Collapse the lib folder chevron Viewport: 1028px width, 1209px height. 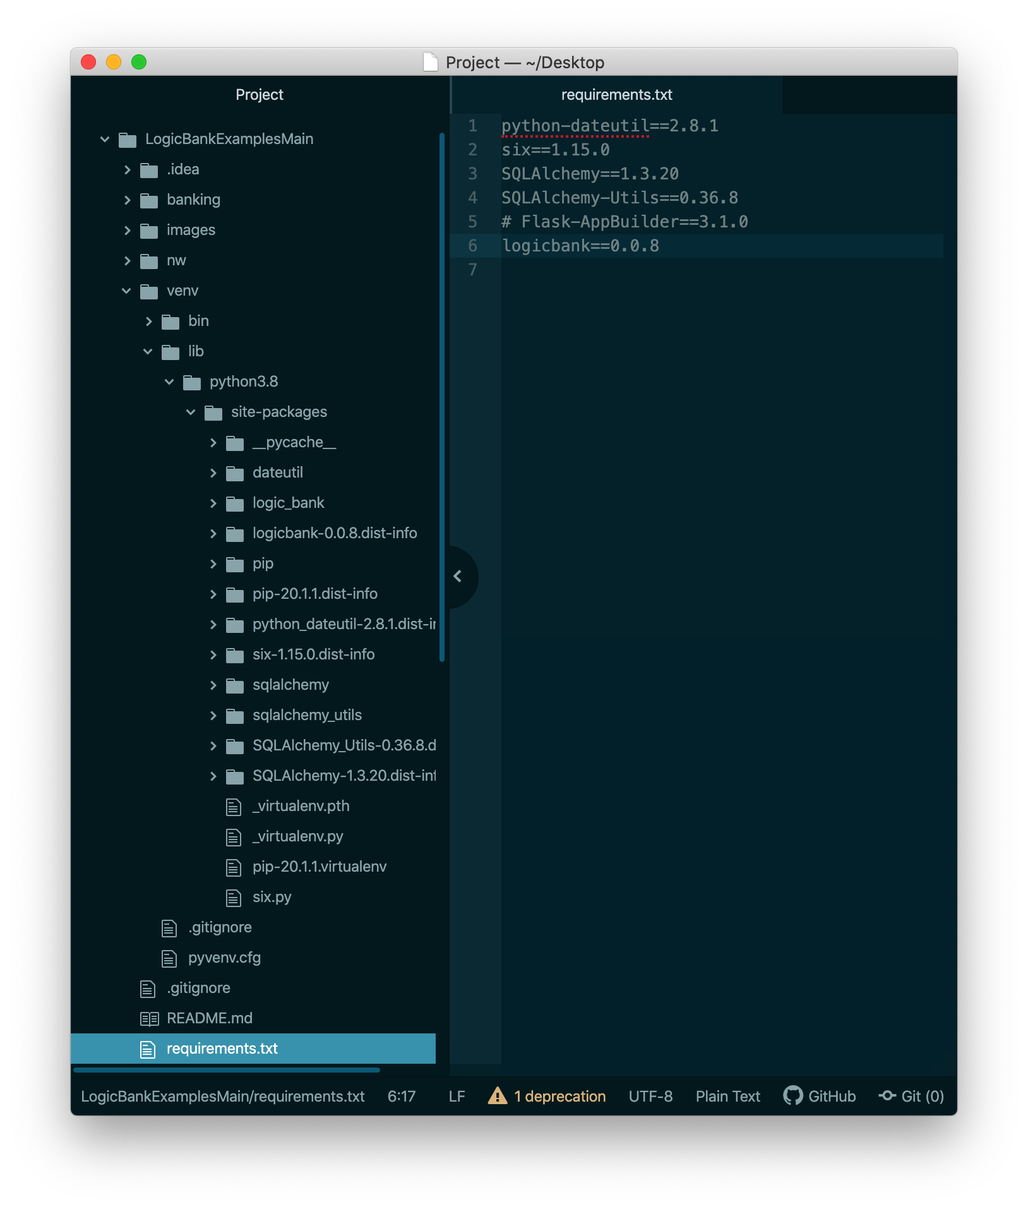point(148,351)
